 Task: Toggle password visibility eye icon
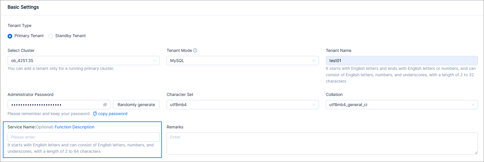(x=105, y=105)
